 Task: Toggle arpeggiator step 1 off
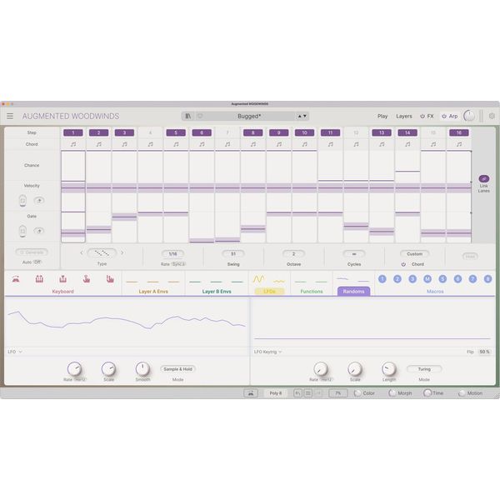73,132
